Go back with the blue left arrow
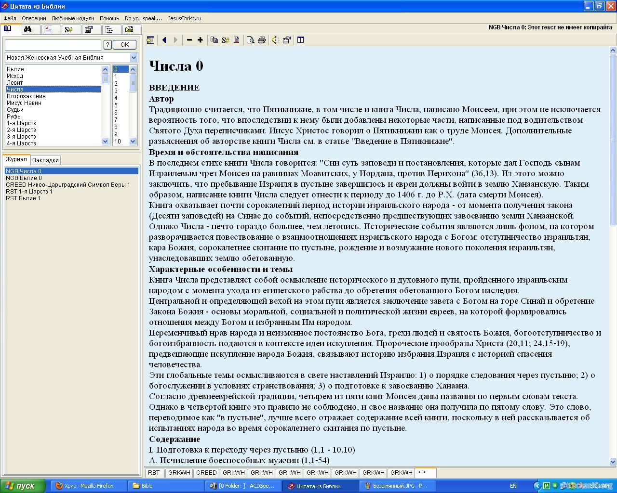The image size is (617, 493). 164,40
